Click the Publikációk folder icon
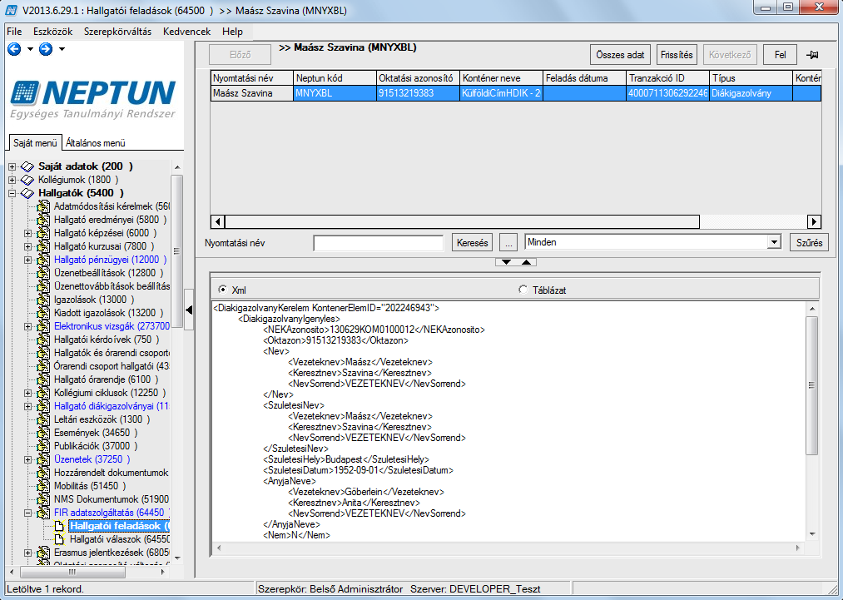Viewport: 843px width, 600px height. coord(43,446)
